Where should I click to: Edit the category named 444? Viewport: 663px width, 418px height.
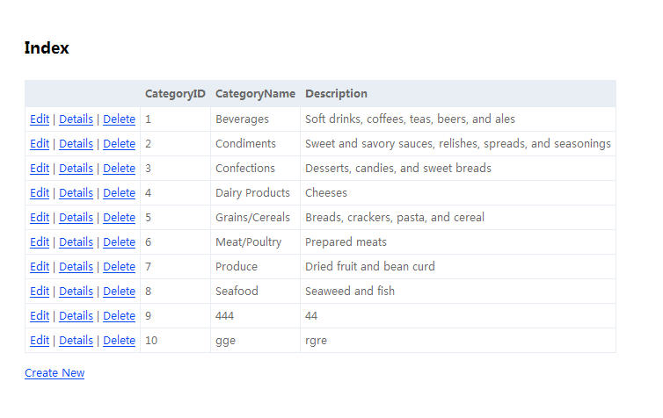point(40,316)
